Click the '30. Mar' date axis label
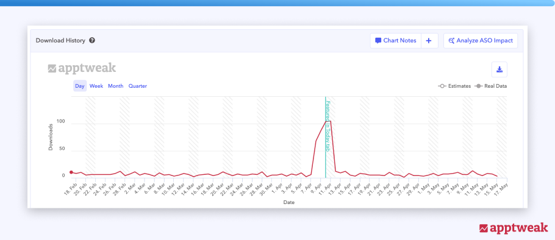 pyautogui.click(x=266, y=188)
